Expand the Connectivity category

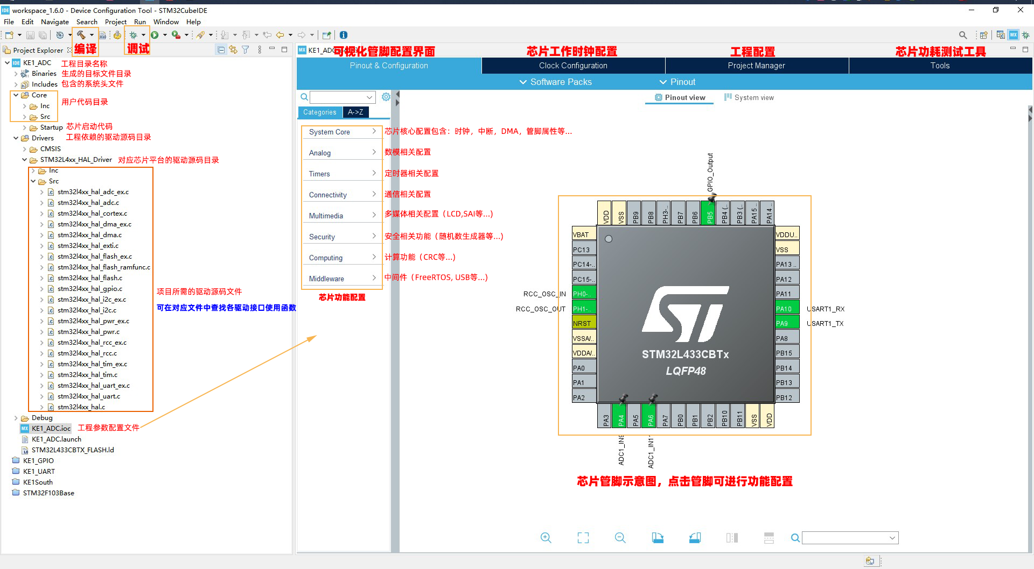[343, 195]
